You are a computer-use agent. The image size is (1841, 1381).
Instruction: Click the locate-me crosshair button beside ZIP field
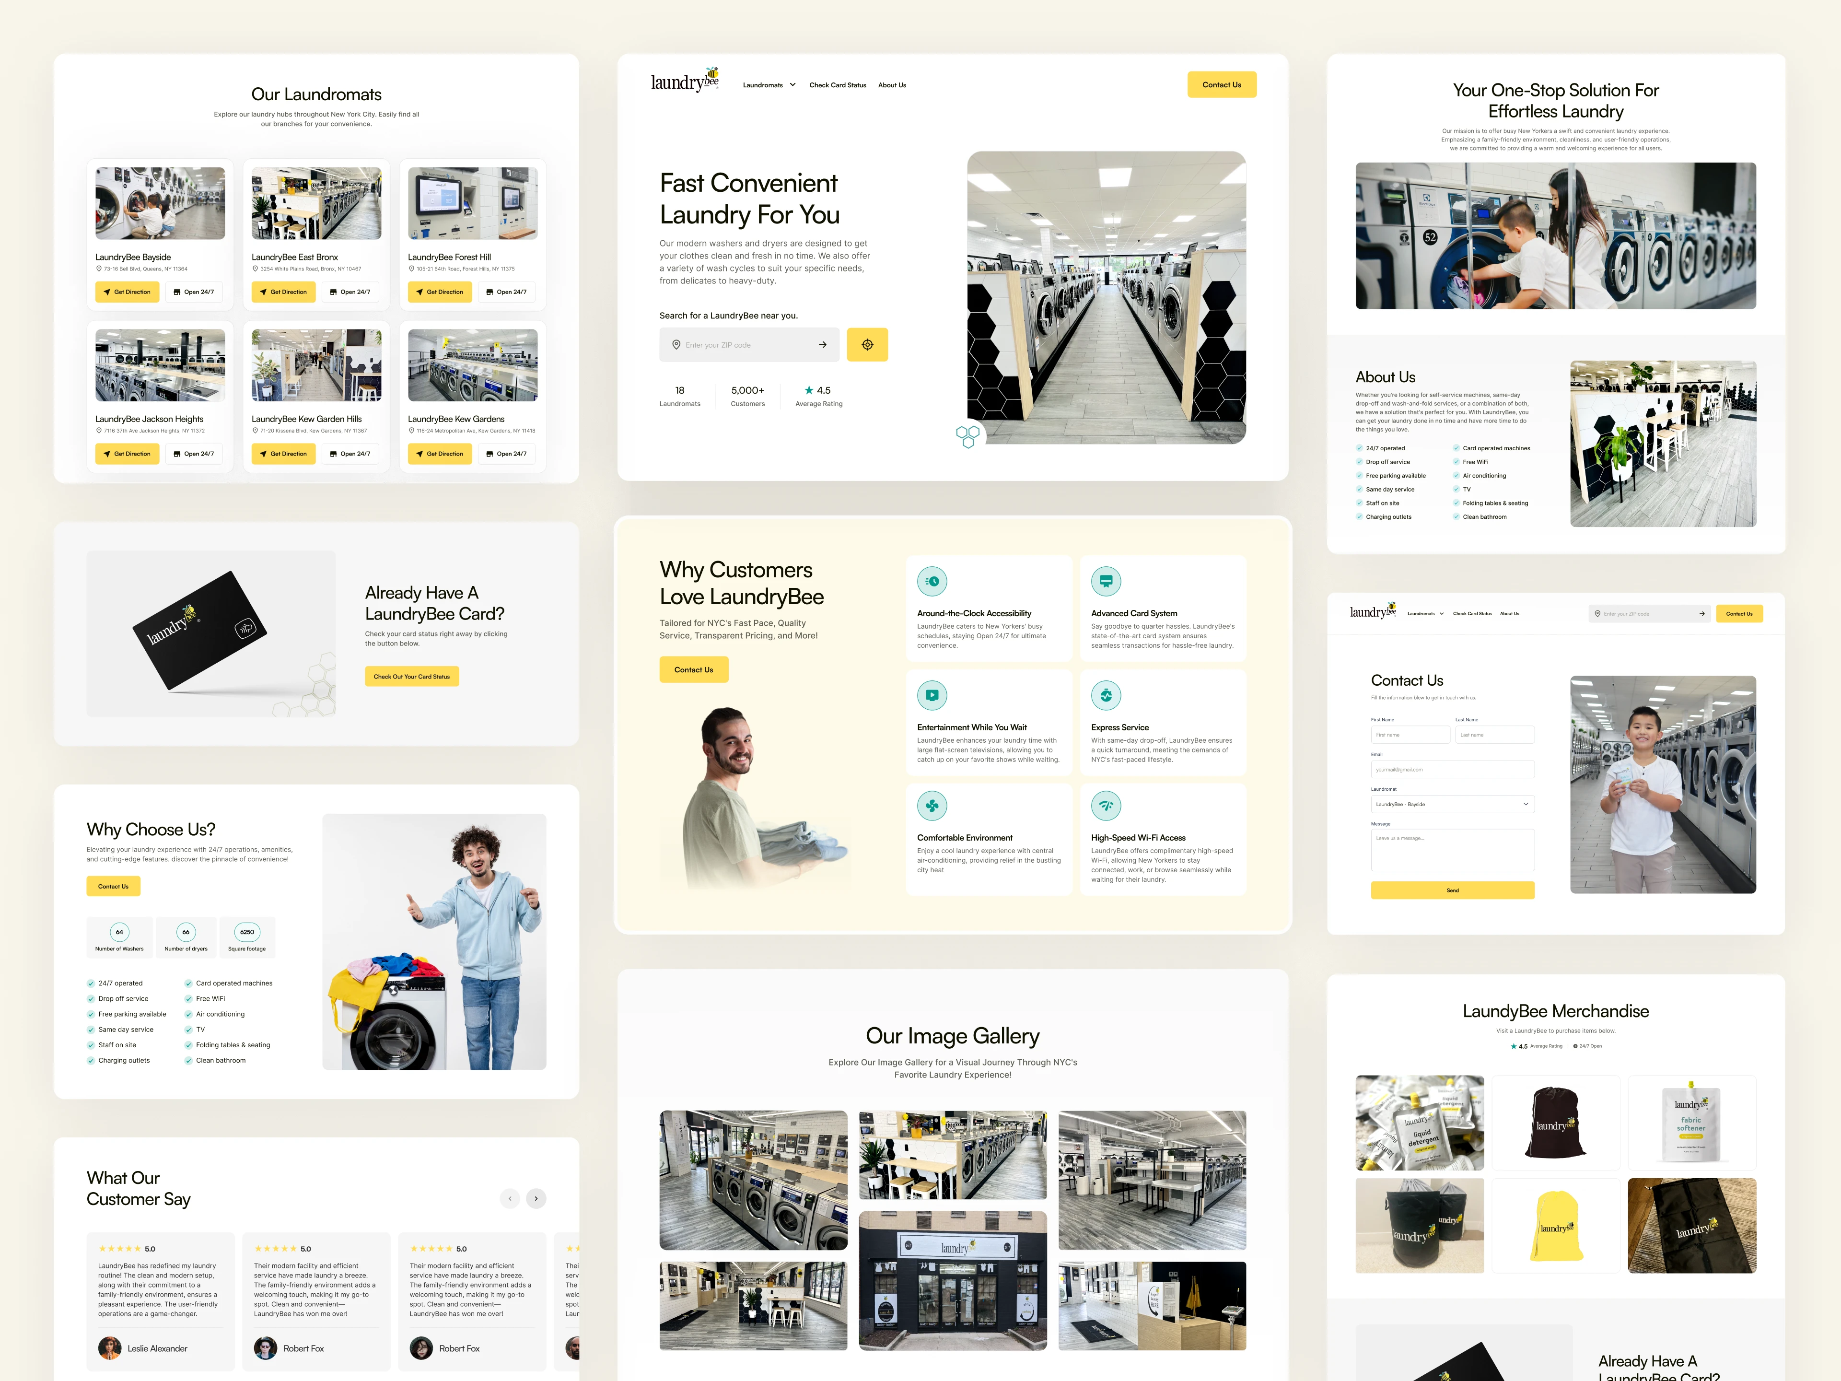[867, 345]
